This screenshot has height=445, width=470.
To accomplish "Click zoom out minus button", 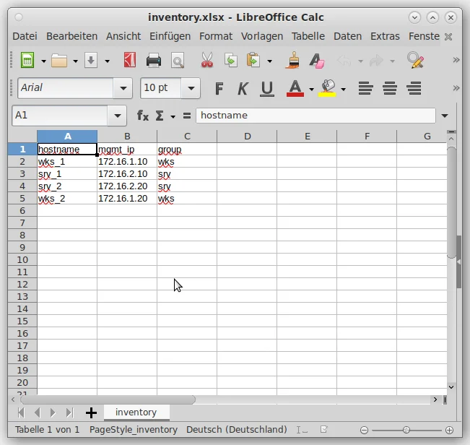I will [364, 431].
